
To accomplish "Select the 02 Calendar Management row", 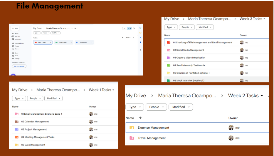I will coord(65,122).
